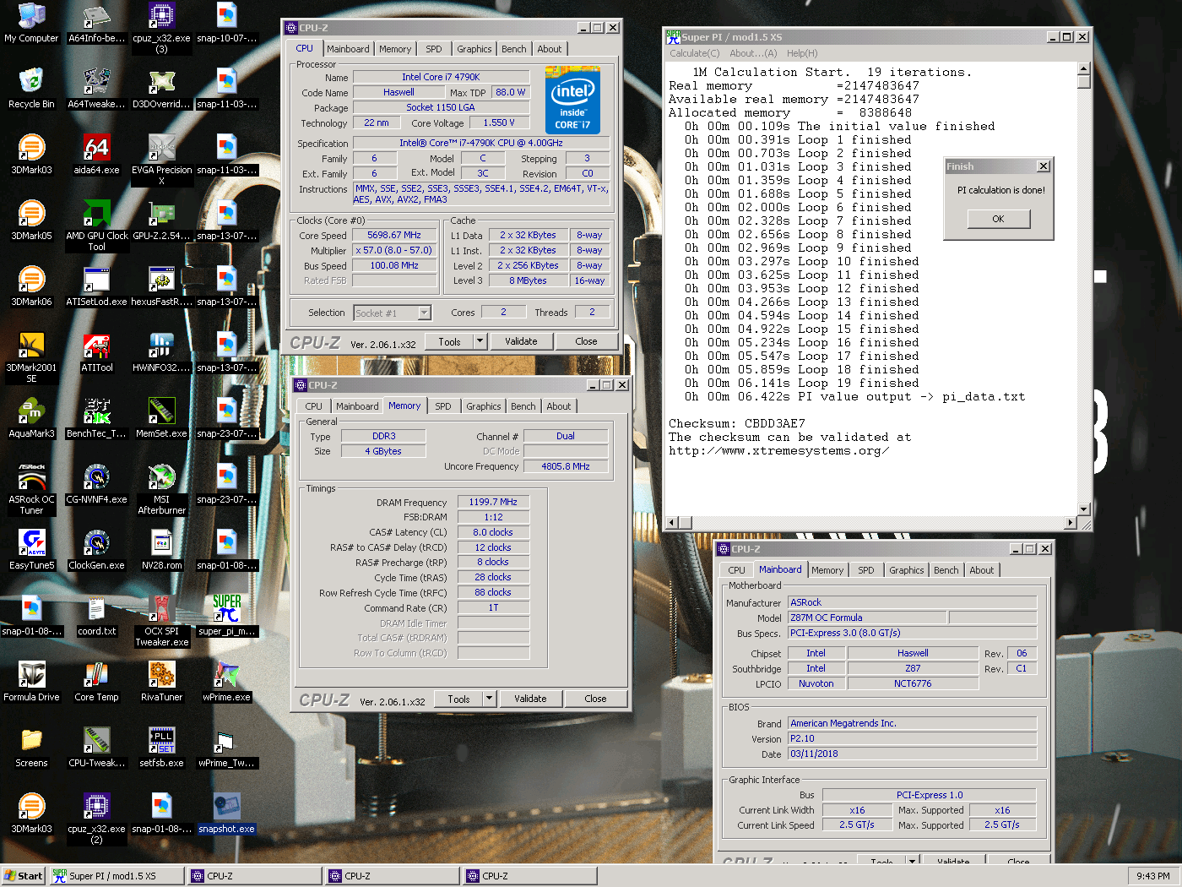Click Super PI horizontal scrollbar right arrow
The width and height of the screenshot is (1182, 887).
[1071, 522]
